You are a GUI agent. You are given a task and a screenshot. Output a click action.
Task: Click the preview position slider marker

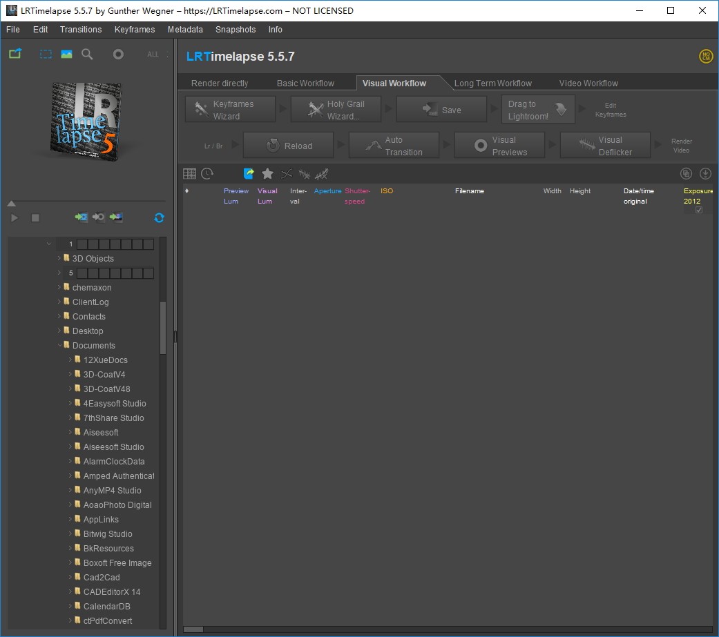point(12,204)
